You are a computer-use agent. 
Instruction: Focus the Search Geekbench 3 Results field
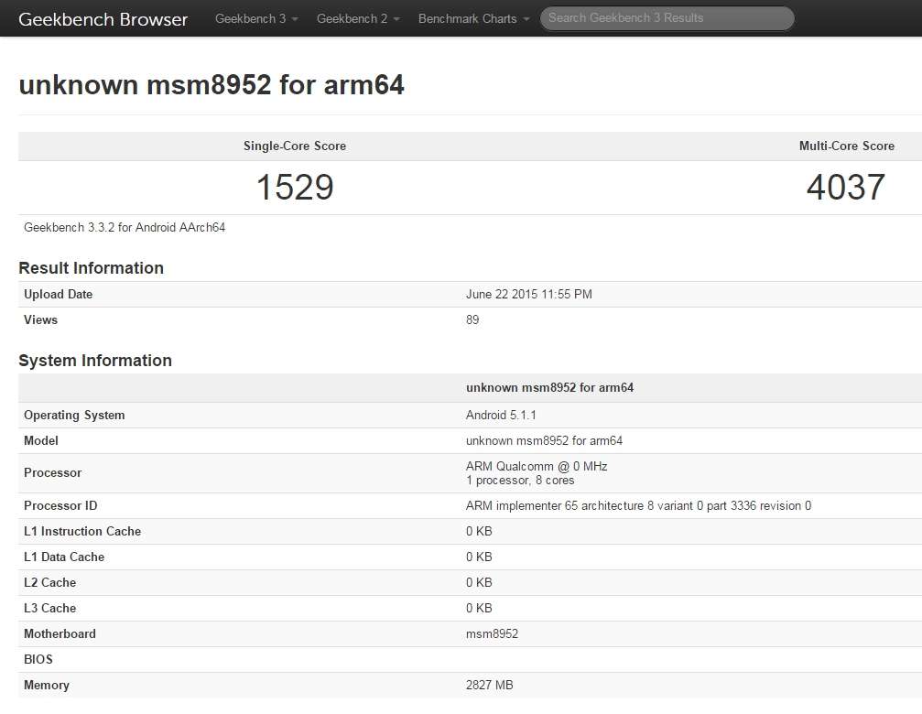pos(667,18)
